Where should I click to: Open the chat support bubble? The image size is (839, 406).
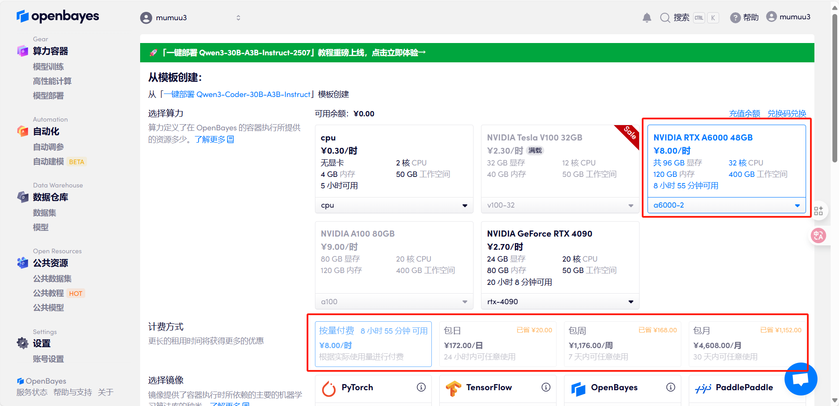click(x=800, y=379)
